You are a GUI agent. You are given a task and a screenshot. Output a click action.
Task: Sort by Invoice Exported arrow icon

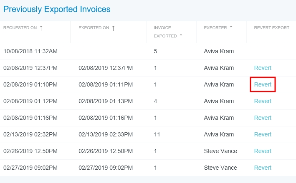pos(181,36)
